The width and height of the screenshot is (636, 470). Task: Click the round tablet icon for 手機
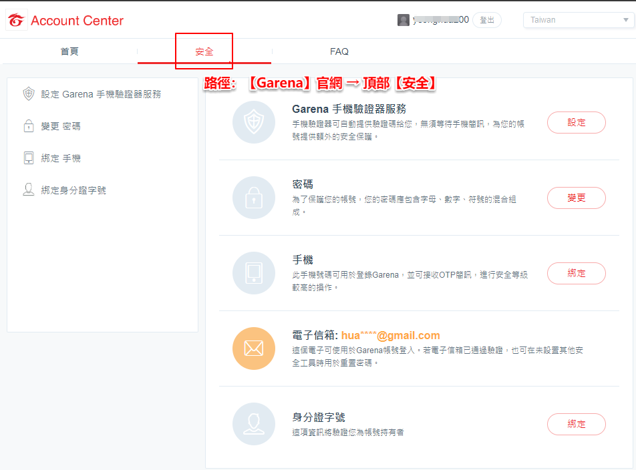254,273
